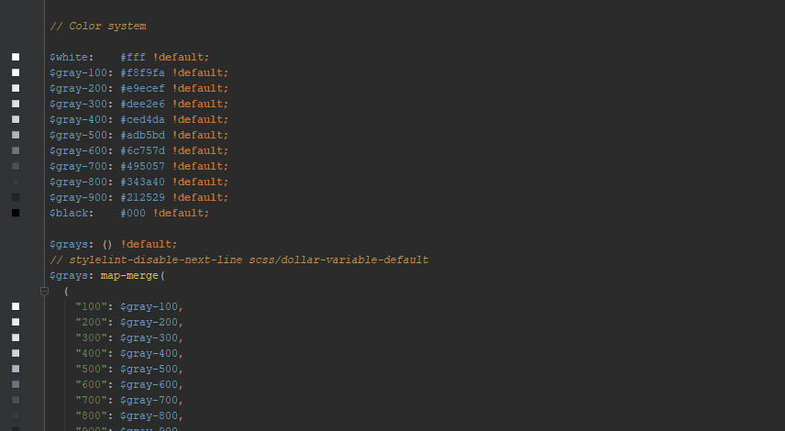The width and height of the screenshot is (785, 431).
Task: Click the $gray-300 reference in the map
Action: pos(150,337)
